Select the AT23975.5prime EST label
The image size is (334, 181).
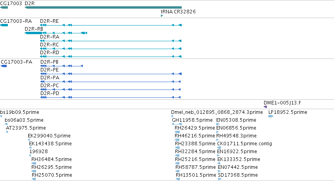pyautogui.click(x=26, y=128)
